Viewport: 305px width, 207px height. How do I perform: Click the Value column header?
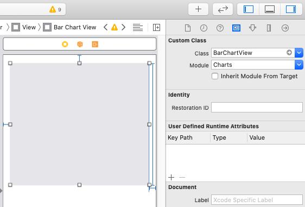[x=257, y=137]
